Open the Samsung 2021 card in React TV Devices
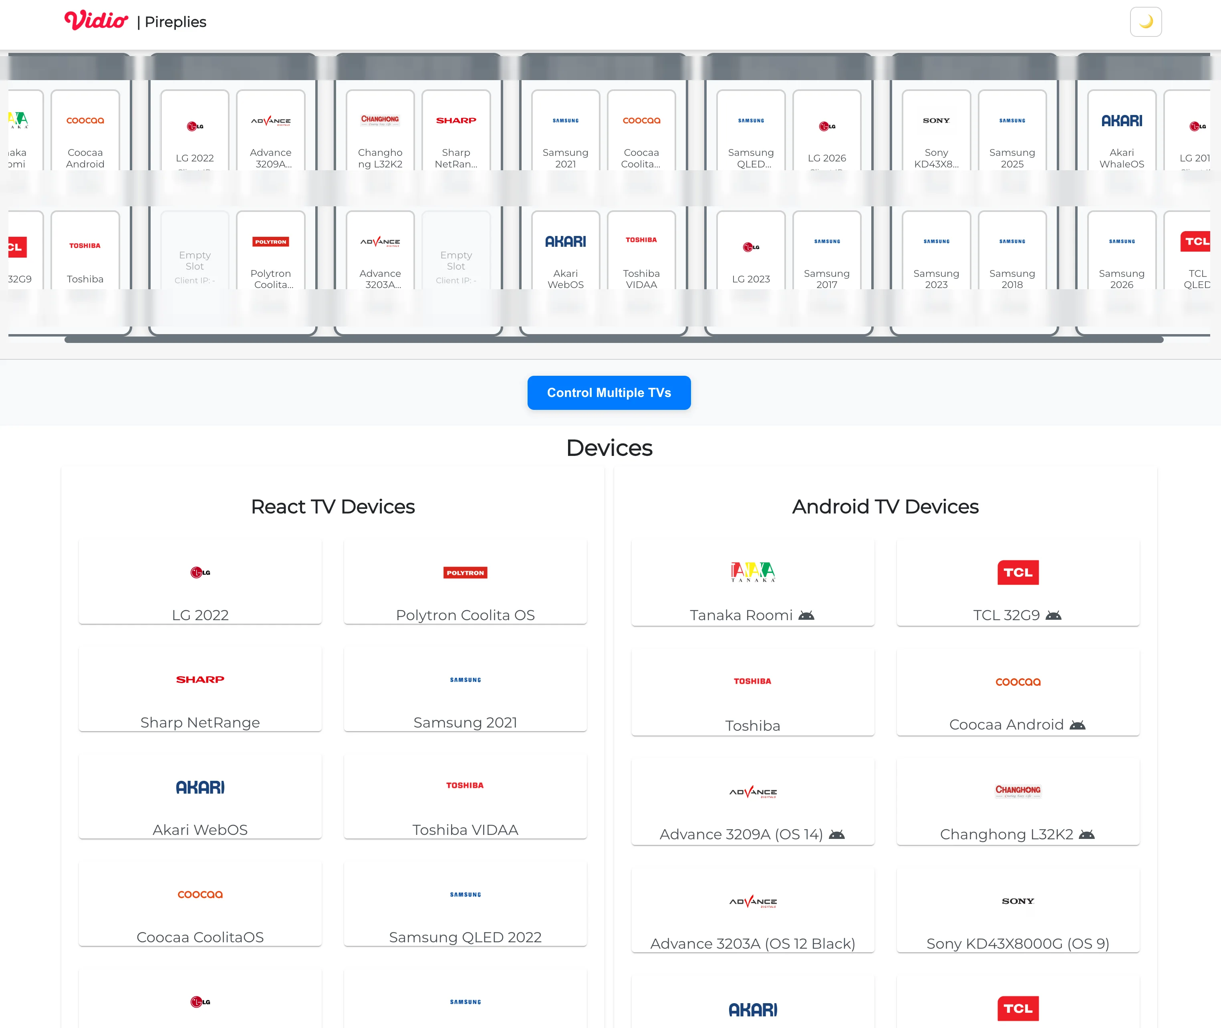The height and width of the screenshot is (1028, 1221). coord(465,689)
